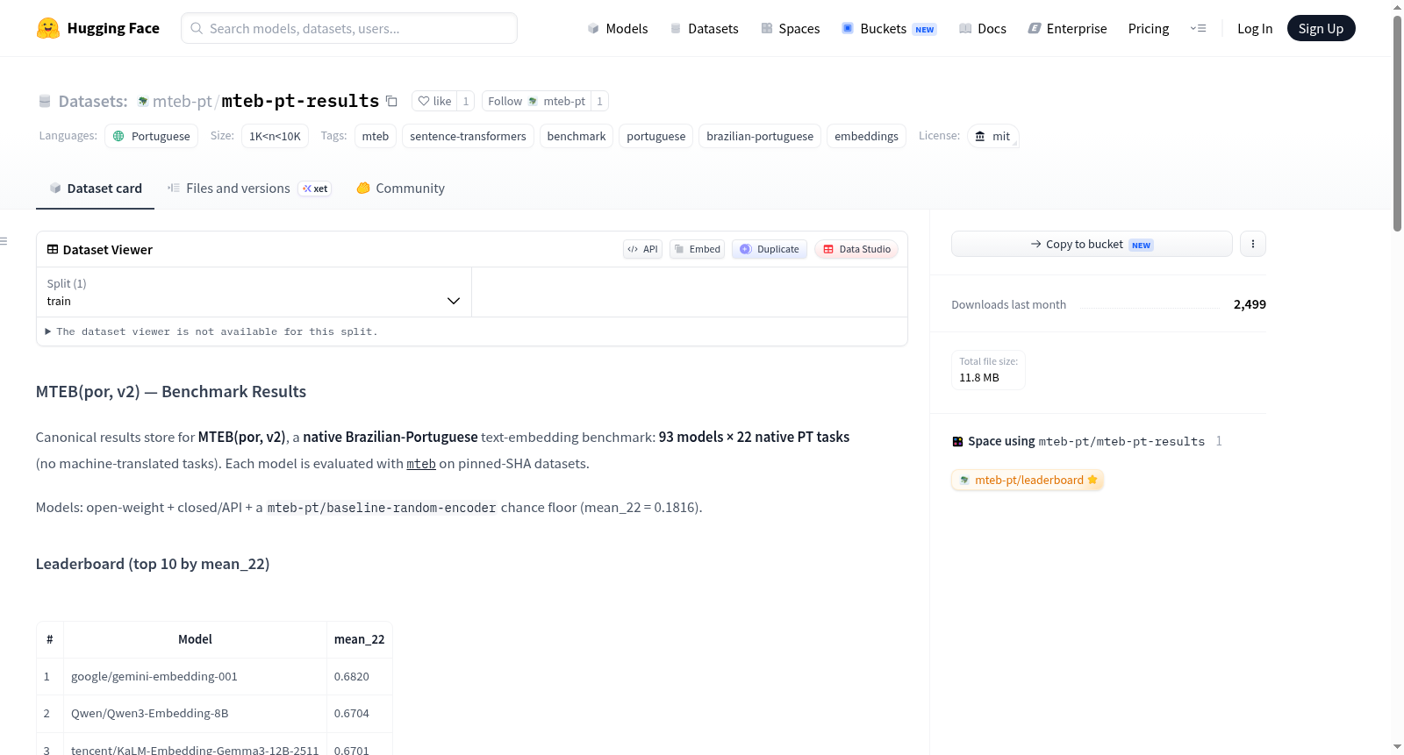Image resolution: width=1404 pixels, height=755 pixels.
Task: Click the Duplicate button in Dataset Viewer
Action: point(770,249)
